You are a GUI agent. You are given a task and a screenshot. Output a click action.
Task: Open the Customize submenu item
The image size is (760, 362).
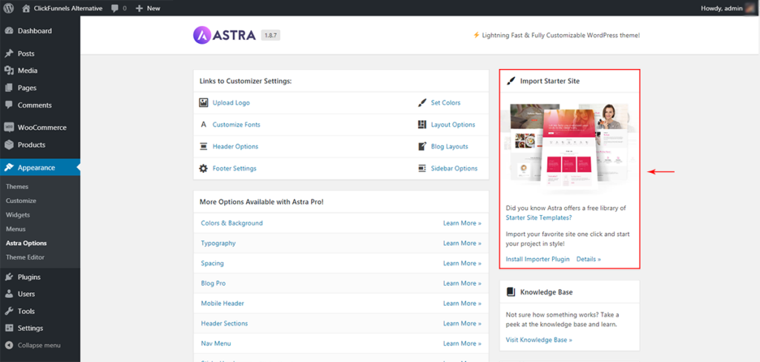[21, 201]
